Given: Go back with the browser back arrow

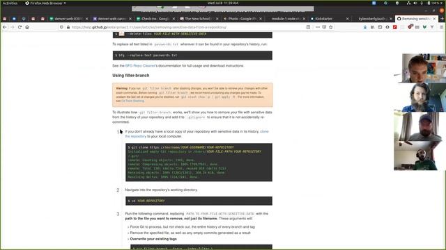Looking at the screenshot, I should (x=5, y=27).
